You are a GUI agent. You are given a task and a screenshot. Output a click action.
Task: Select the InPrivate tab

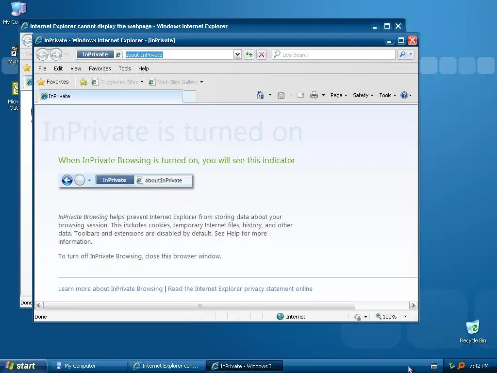[x=110, y=96]
